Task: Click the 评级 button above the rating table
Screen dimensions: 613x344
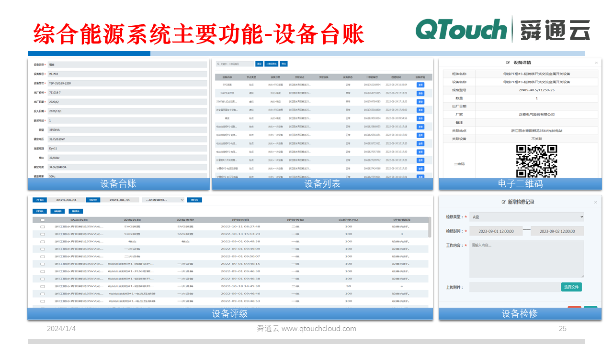Action: click(40, 211)
